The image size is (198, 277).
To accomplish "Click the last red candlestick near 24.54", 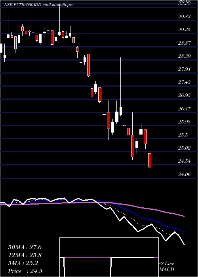I will coord(150,160).
